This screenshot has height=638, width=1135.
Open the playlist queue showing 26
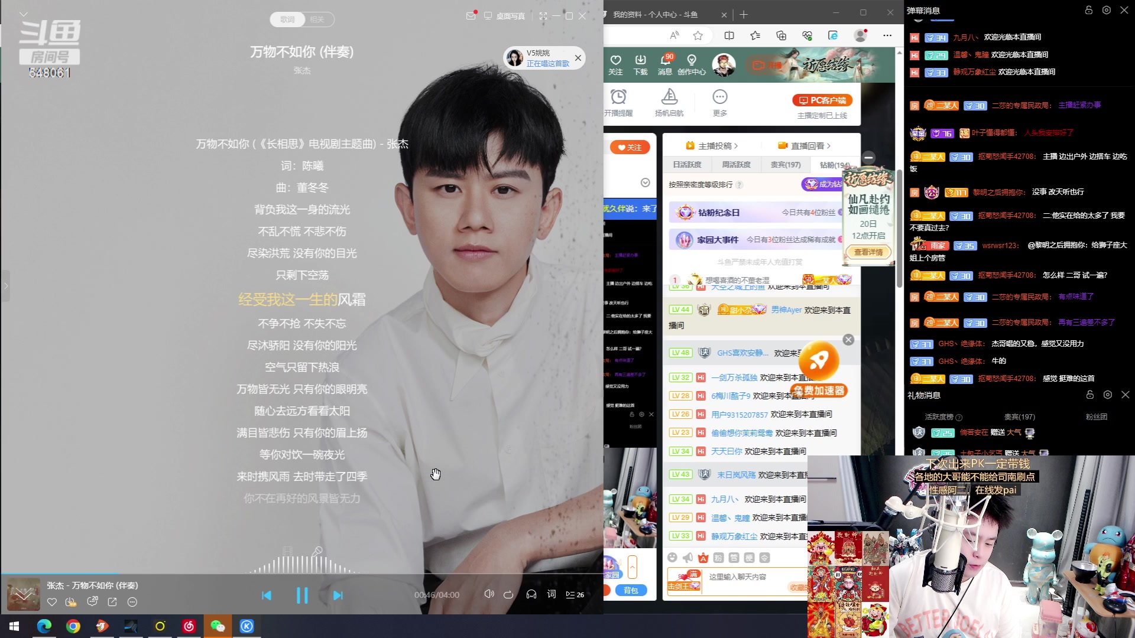pos(575,594)
